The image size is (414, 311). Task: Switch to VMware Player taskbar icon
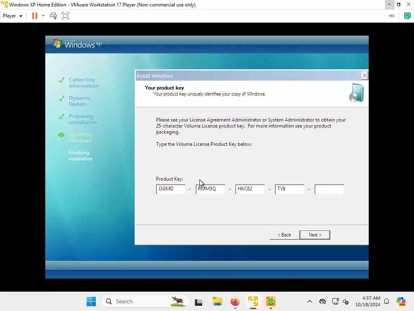tap(253, 301)
